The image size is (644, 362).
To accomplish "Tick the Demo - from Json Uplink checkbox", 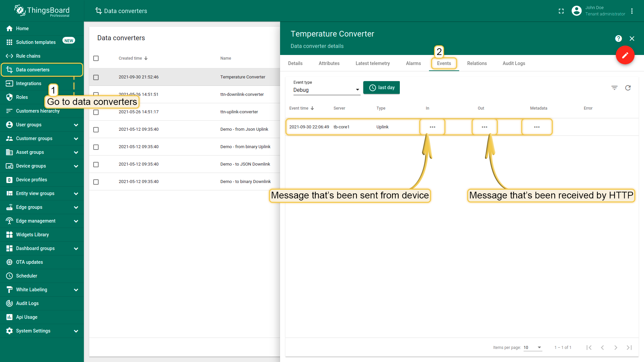I will (96, 130).
